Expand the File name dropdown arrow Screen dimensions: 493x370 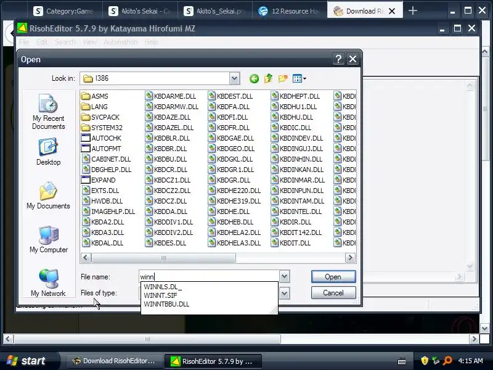(x=284, y=276)
